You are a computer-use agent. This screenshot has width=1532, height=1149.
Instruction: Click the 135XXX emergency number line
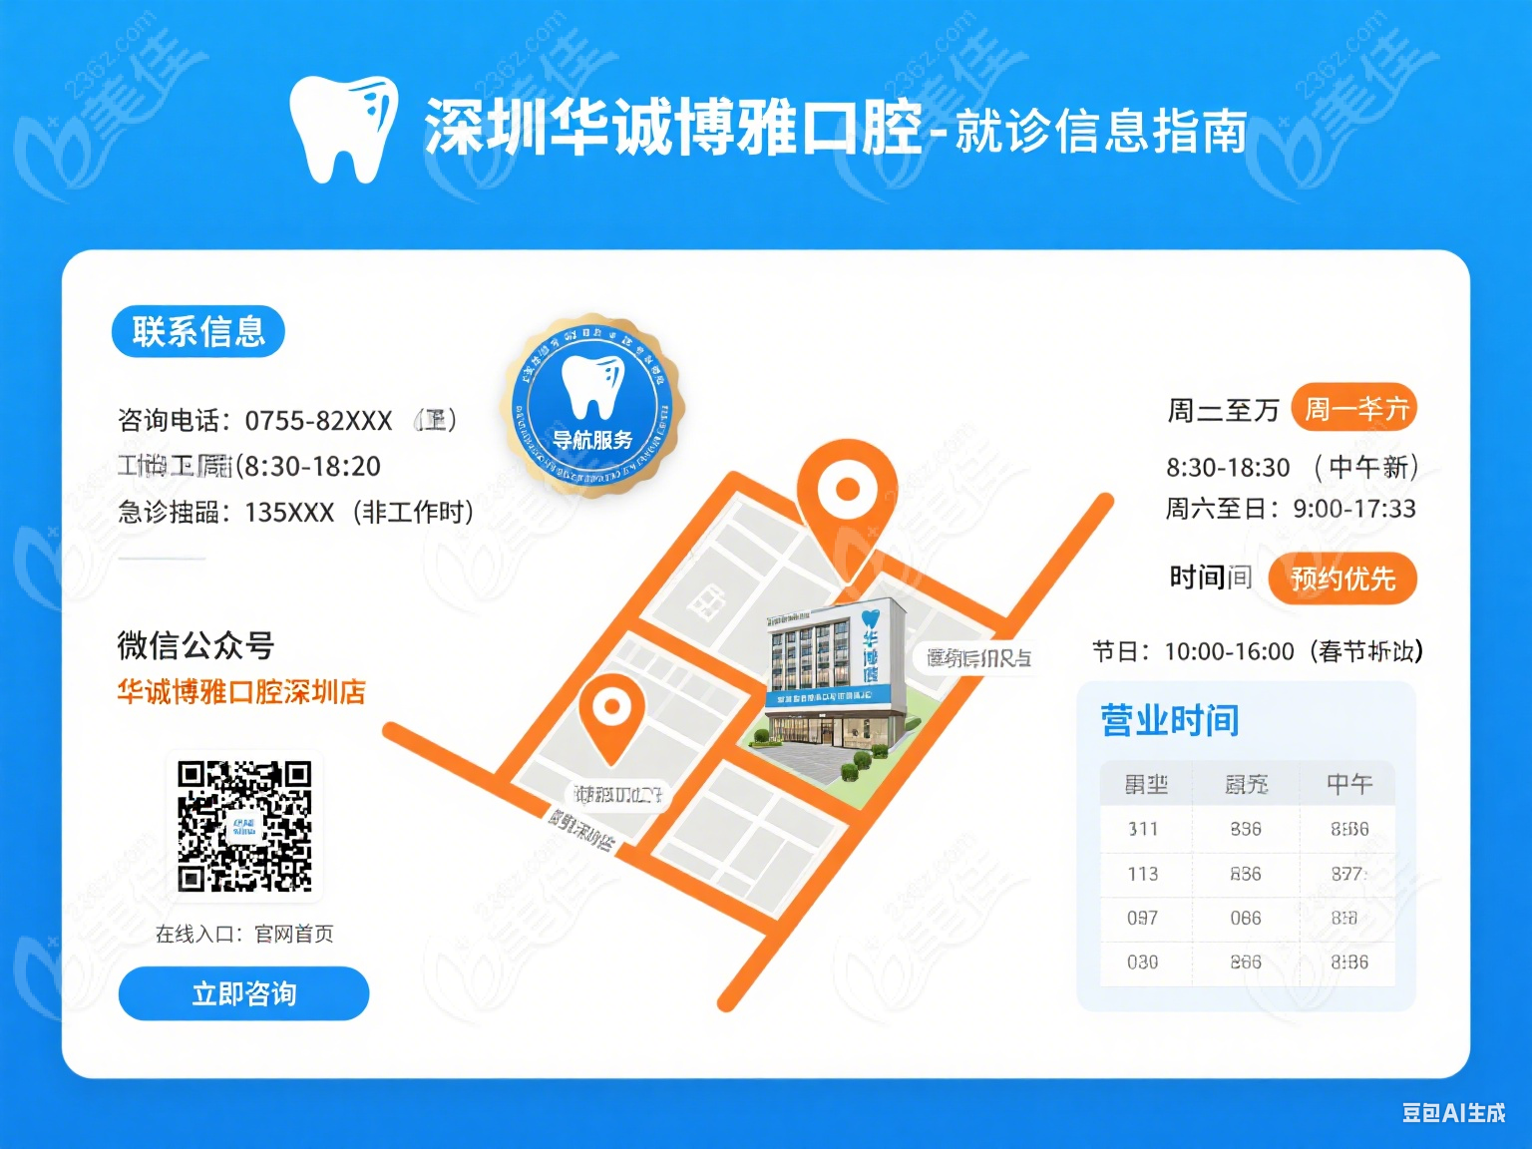coord(295,513)
